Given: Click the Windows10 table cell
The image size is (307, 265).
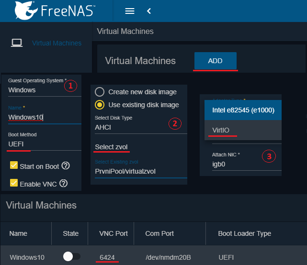Looking at the screenshot, I should (x=27, y=257).
